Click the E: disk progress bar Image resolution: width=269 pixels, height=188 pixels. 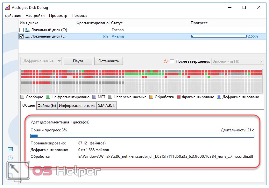(219, 36)
